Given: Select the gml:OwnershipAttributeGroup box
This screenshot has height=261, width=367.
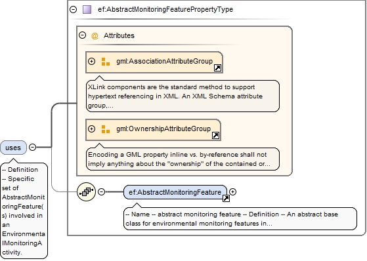Looking at the screenshot, I should 153,130.
